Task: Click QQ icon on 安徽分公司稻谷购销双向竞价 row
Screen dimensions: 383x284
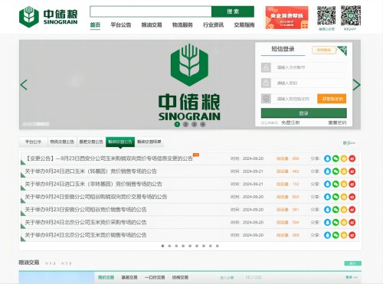Action: 327,197
